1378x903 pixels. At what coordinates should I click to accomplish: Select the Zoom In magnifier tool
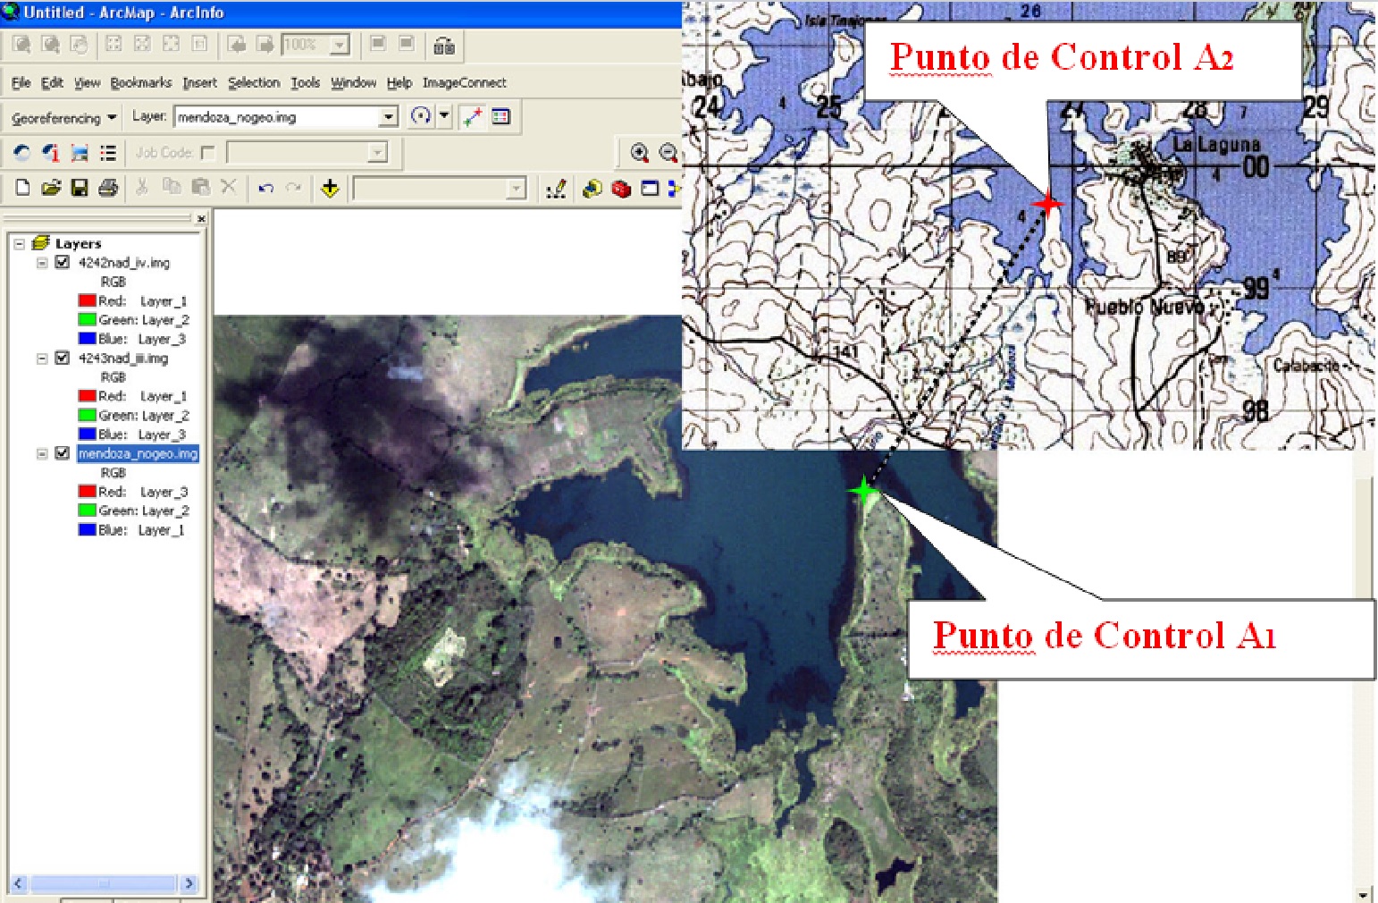tap(639, 154)
